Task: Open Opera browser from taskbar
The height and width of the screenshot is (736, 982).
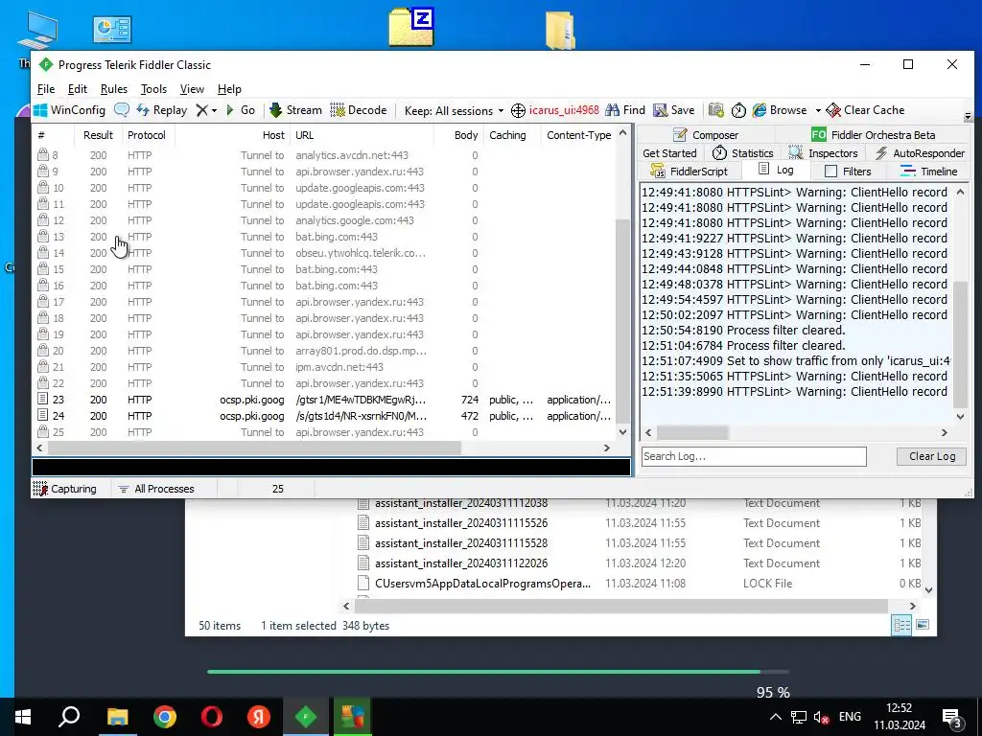Action: coord(212,717)
